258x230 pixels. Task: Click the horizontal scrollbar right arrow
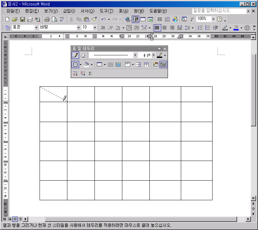(248, 219)
